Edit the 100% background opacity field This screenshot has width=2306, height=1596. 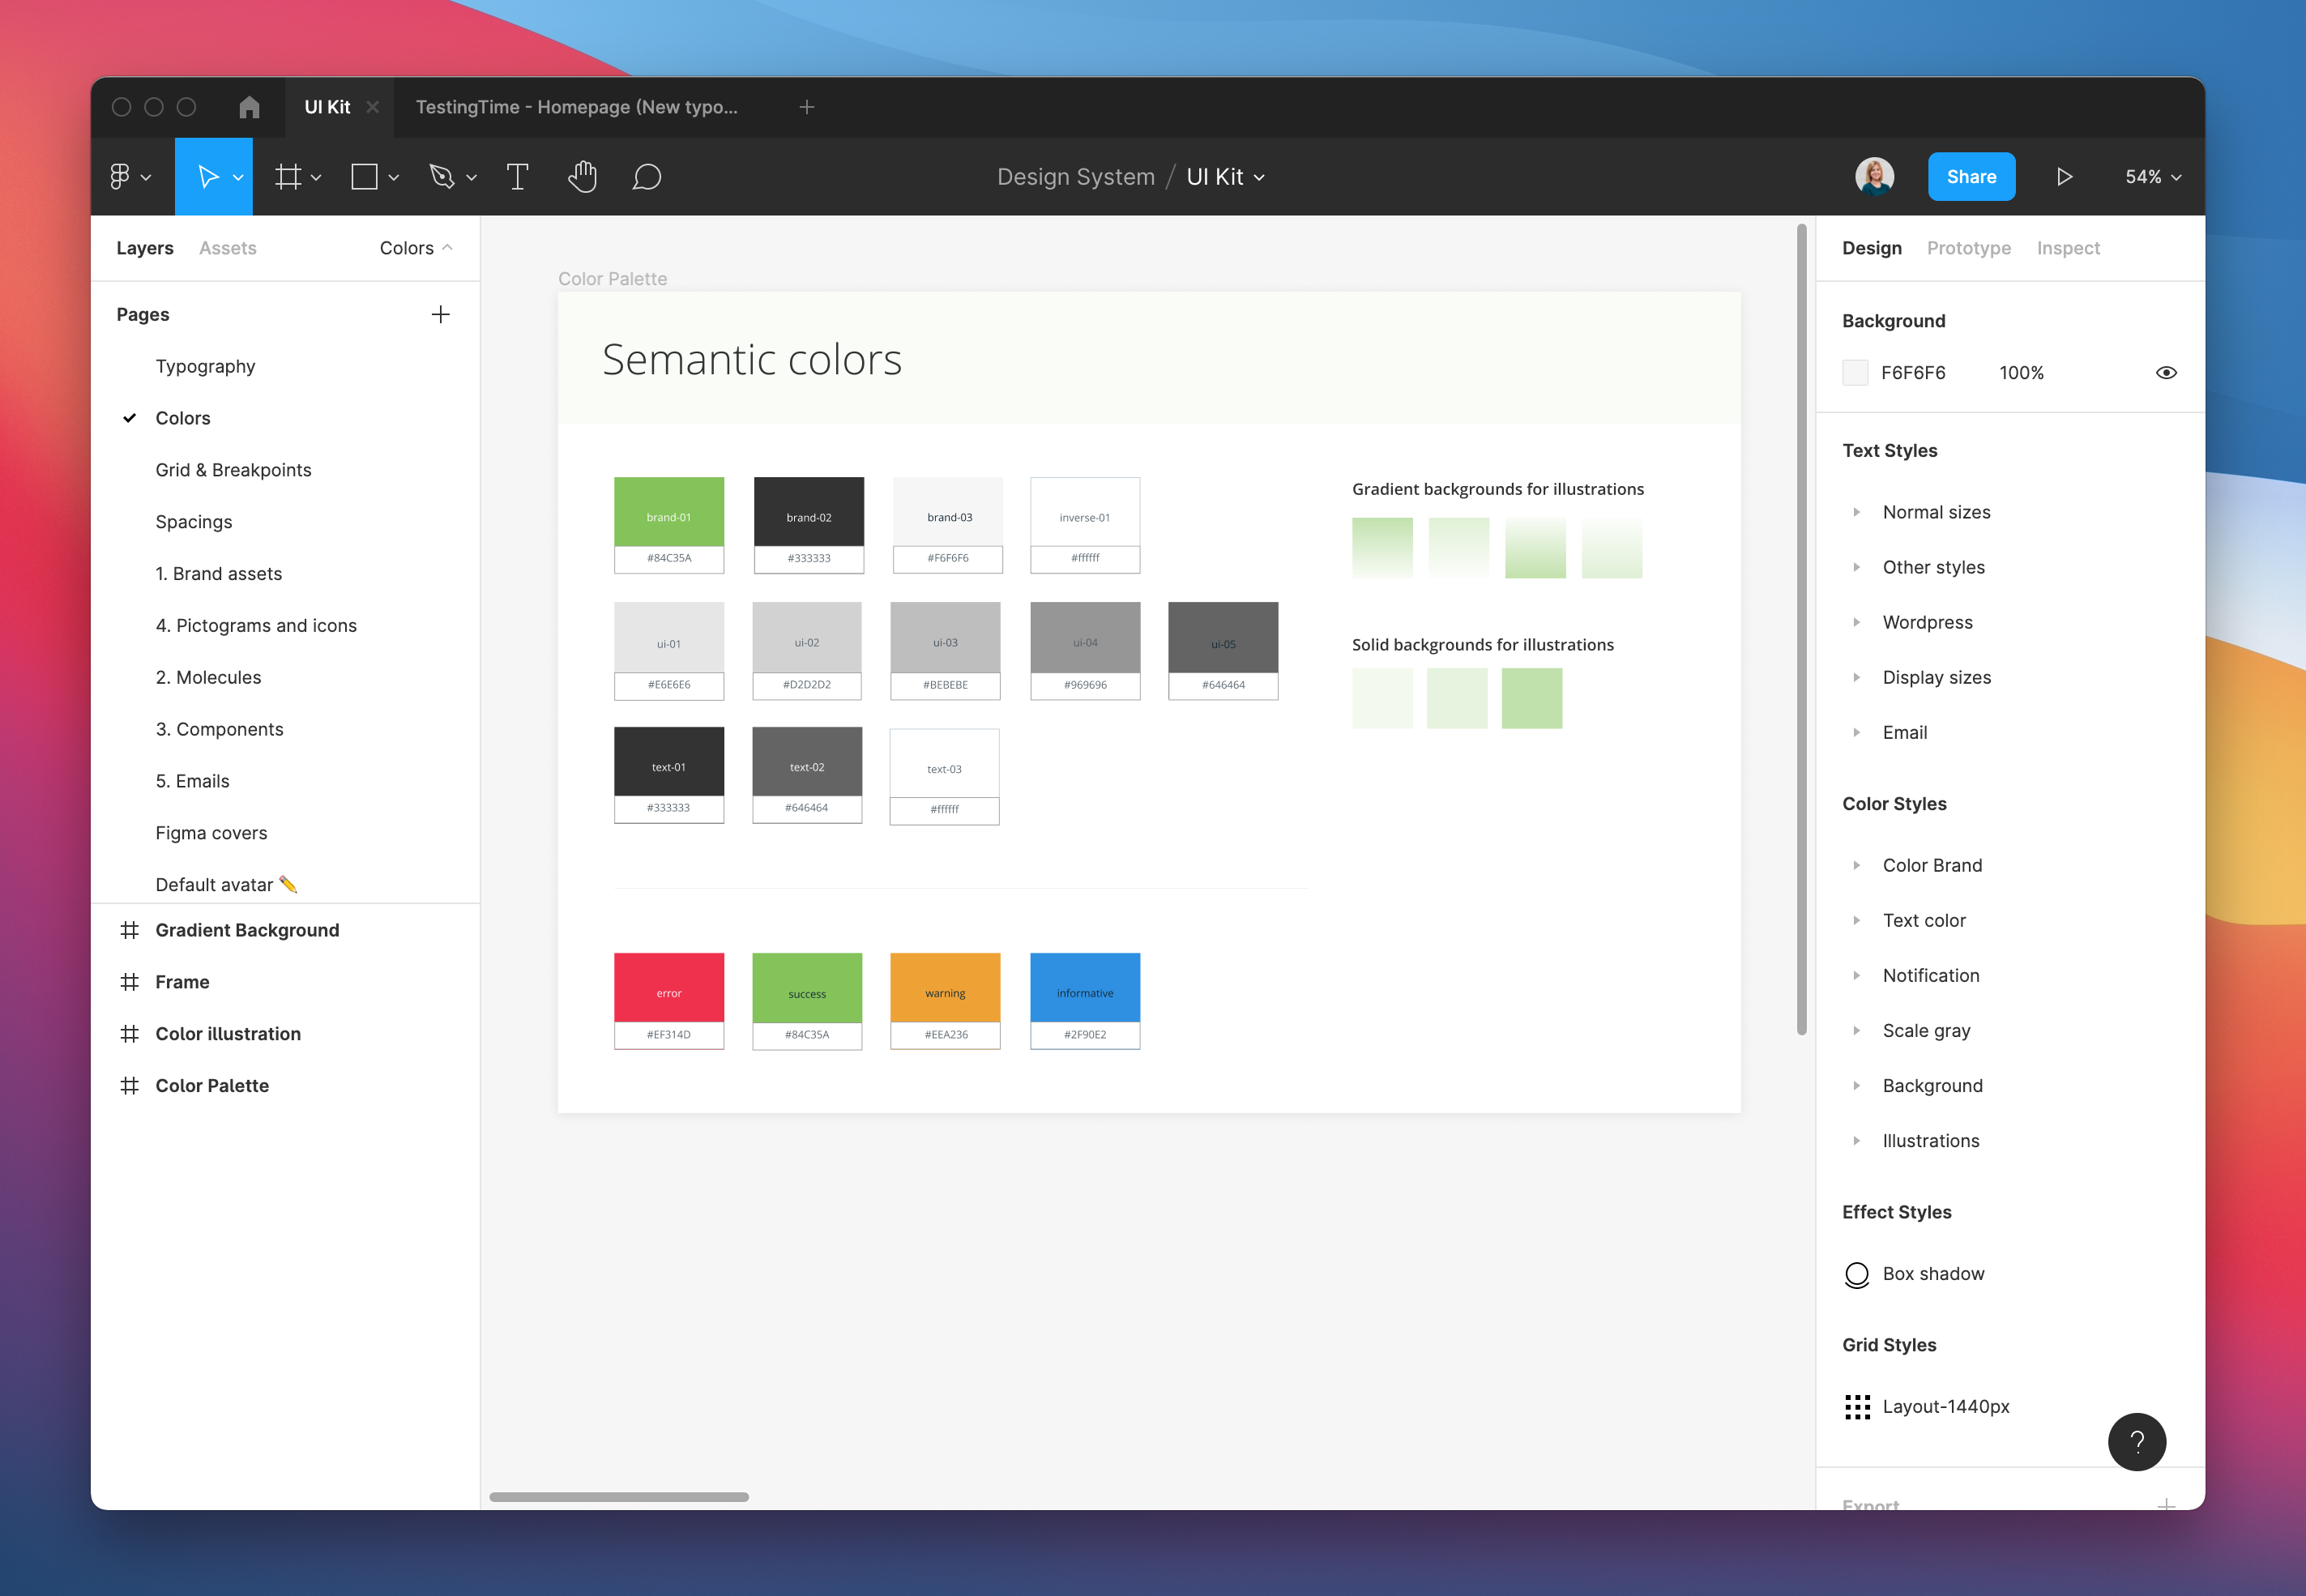point(2021,373)
